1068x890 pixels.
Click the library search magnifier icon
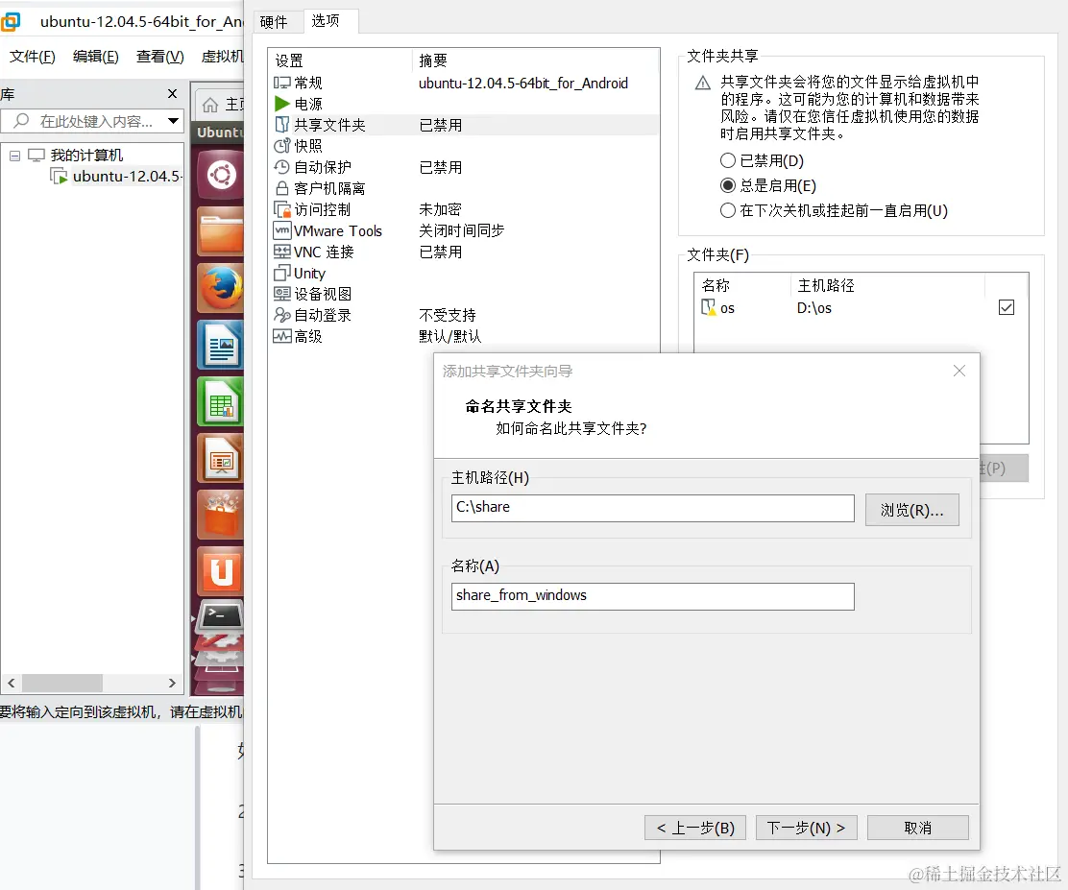click(x=21, y=121)
